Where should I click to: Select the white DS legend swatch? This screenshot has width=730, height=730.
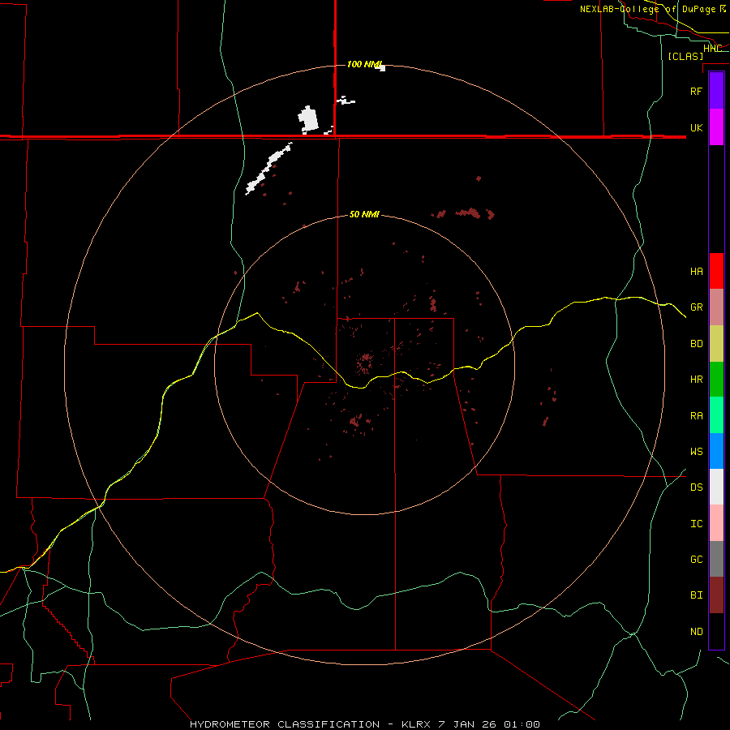point(716,487)
